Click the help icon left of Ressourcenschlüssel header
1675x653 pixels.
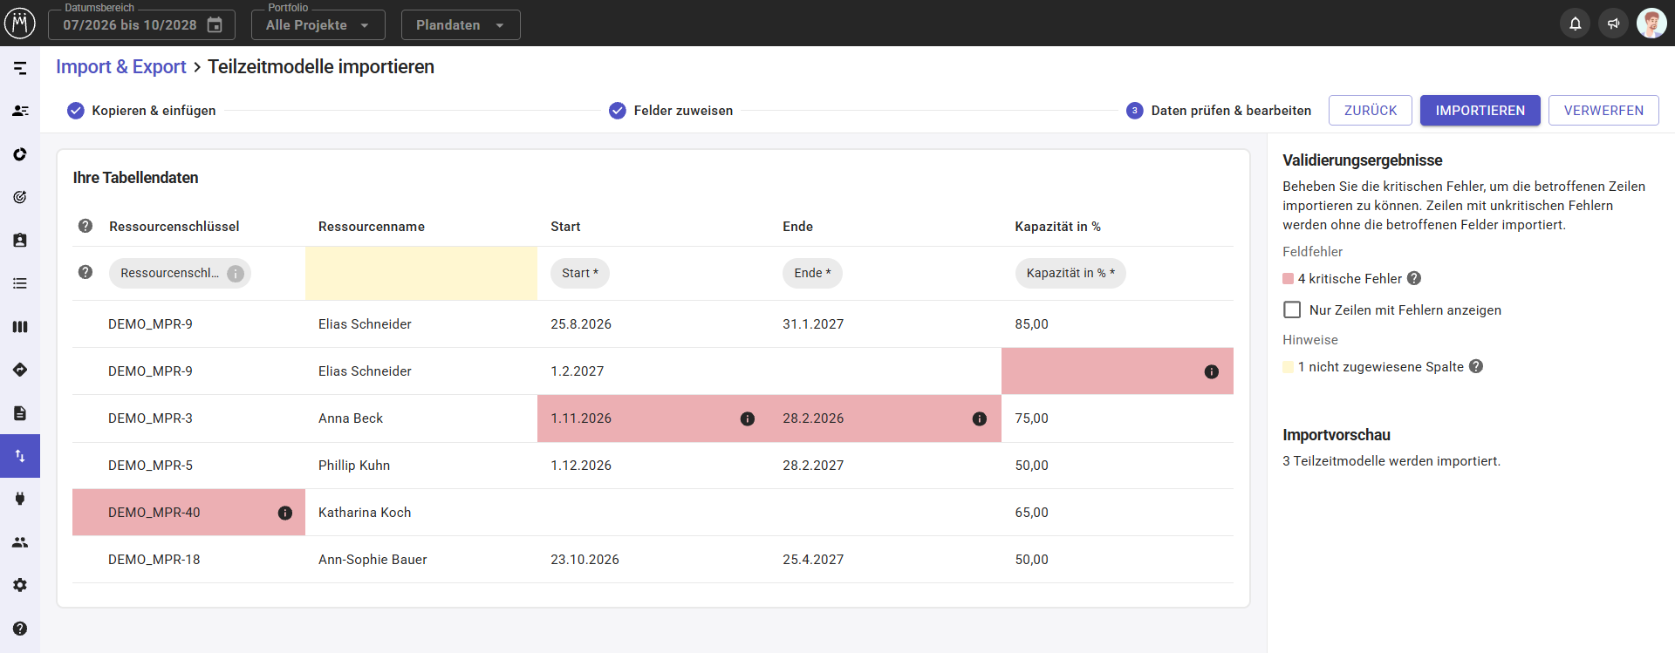tap(85, 226)
